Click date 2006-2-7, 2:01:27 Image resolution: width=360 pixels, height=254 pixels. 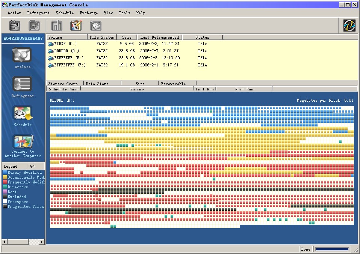159,51
